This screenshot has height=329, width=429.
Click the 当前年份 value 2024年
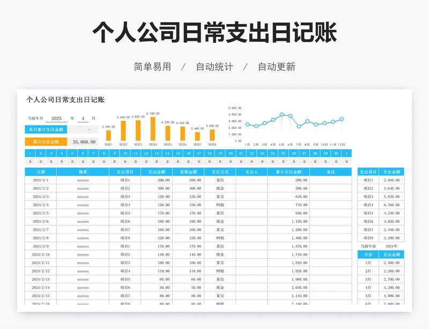tap(391, 246)
